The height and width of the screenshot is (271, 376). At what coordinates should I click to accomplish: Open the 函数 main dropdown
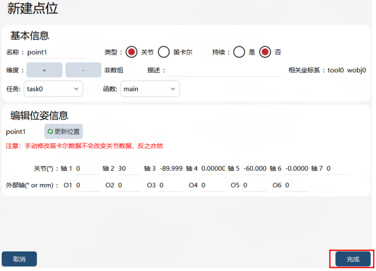pyautogui.click(x=150, y=89)
